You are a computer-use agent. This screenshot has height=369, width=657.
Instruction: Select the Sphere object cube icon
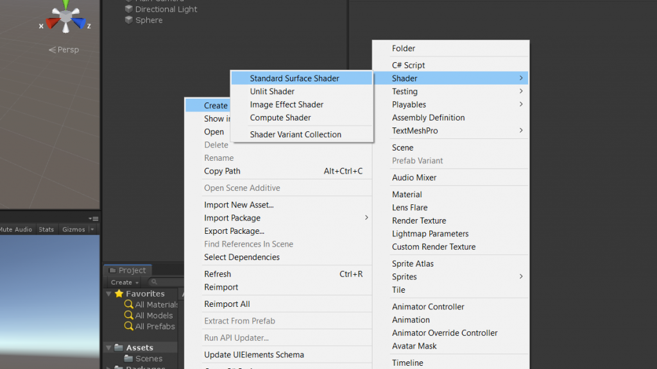(x=128, y=20)
